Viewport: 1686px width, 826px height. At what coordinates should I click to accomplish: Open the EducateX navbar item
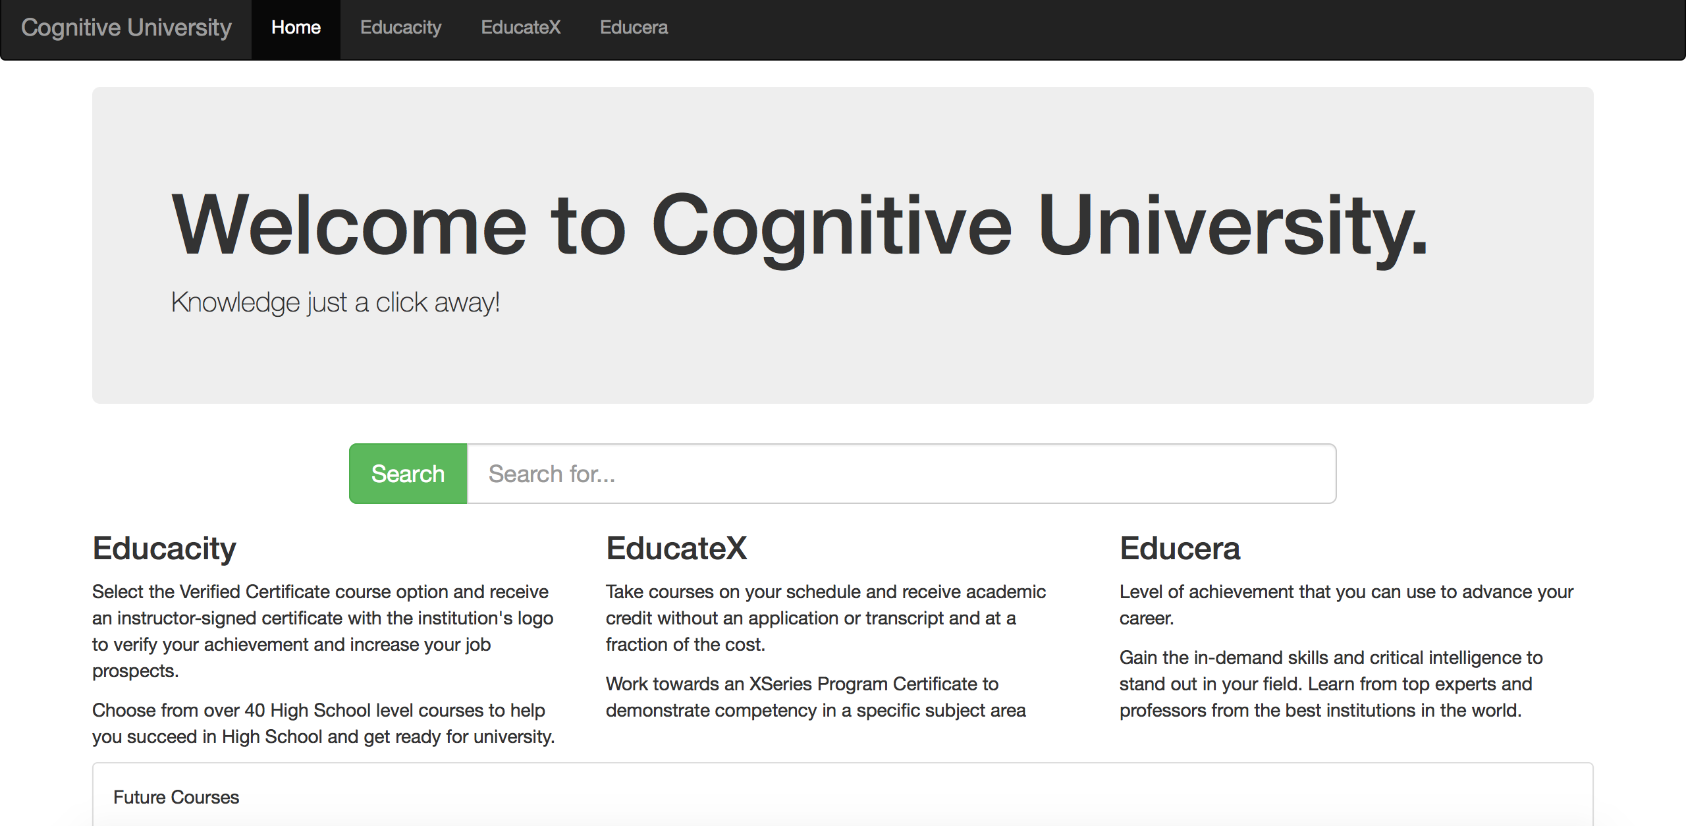coord(520,28)
